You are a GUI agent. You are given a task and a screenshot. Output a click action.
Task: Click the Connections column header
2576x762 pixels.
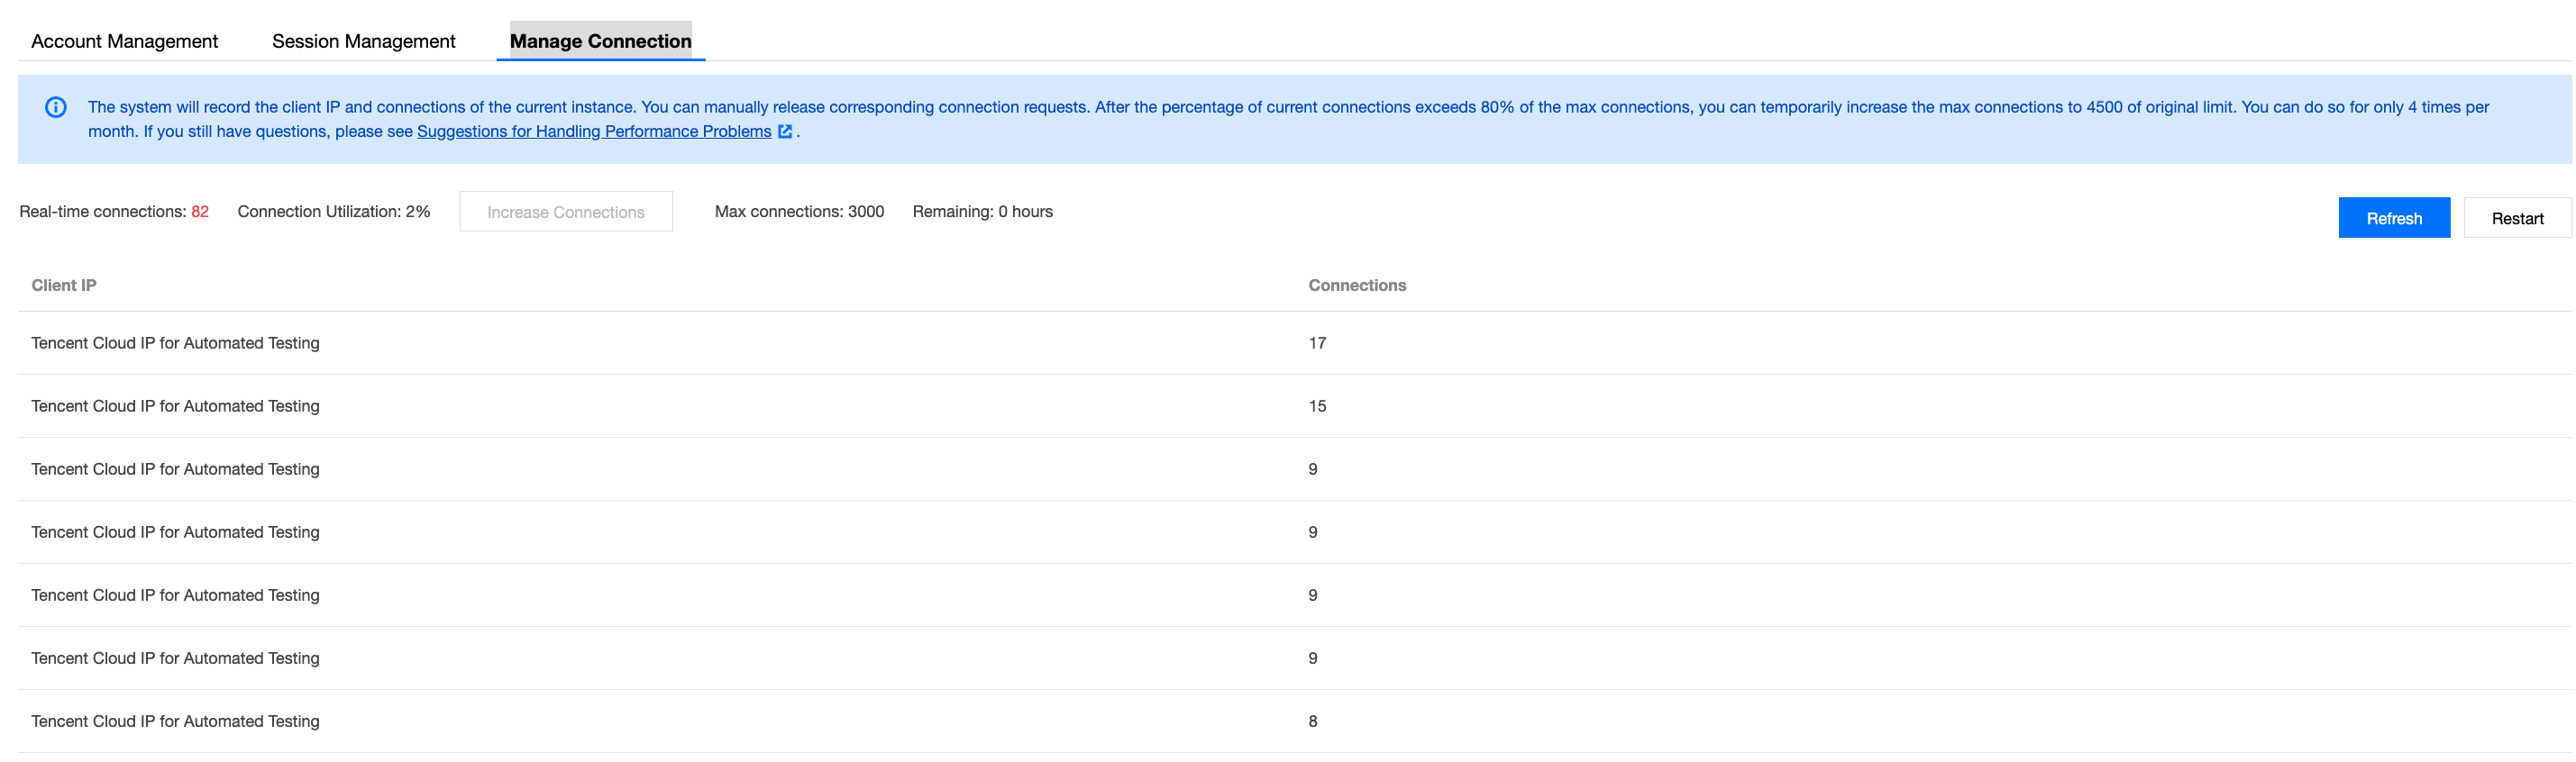[x=1356, y=285]
